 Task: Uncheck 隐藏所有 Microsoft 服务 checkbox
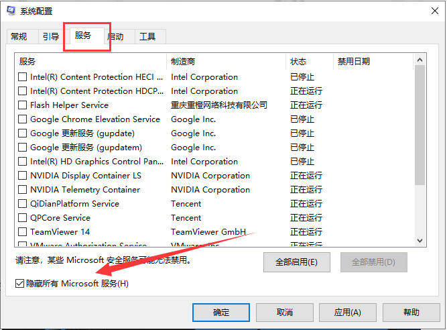click(x=19, y=284)
